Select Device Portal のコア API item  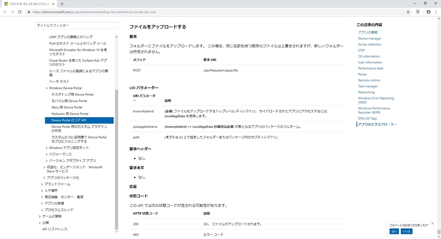[x=79, y=120]
